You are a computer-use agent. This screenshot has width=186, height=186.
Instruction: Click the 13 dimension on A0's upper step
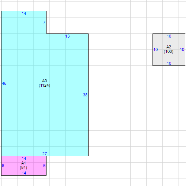67,36
